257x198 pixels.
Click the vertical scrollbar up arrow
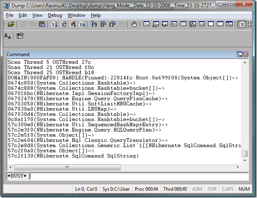[245, 63]
